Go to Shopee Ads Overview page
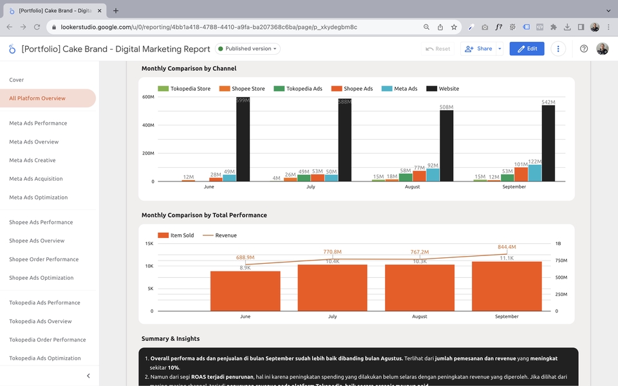 pyautogui.click(x=37, y=241)
